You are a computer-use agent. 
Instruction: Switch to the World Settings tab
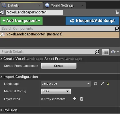click(65, 5)
